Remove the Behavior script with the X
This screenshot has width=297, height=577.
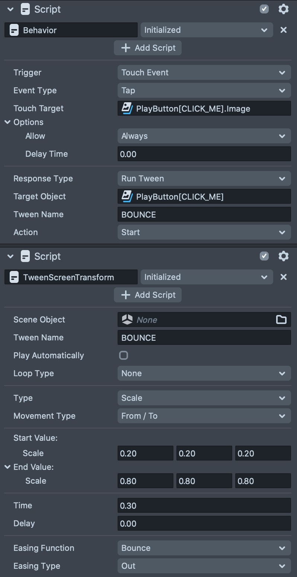click(283, 30)
